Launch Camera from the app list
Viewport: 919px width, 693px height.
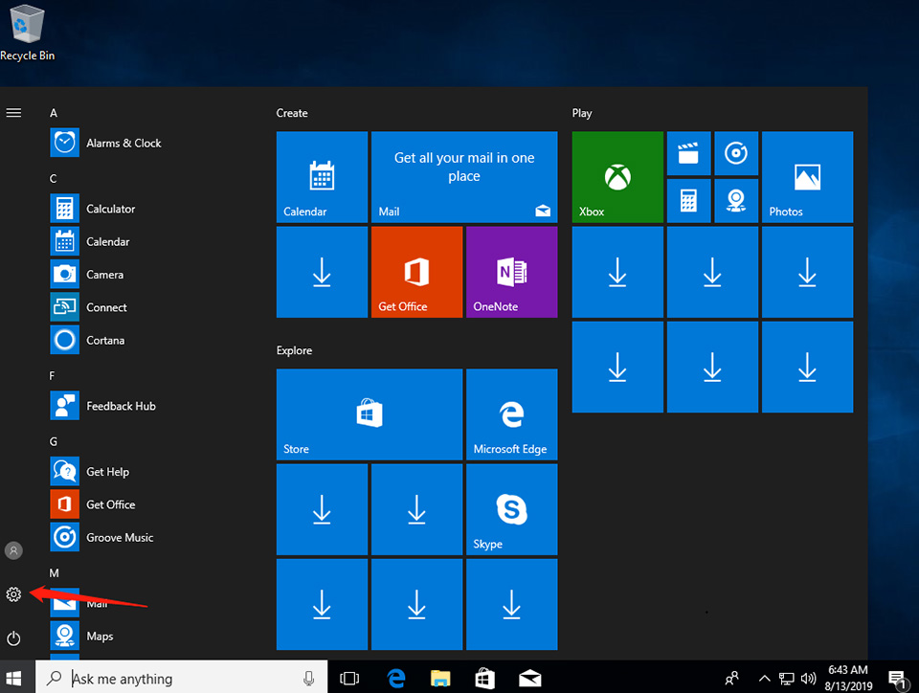click(x=87, y=274)
